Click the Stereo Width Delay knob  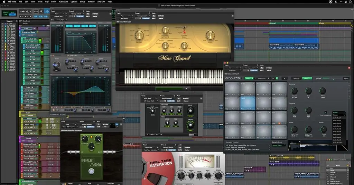(190, 111)
